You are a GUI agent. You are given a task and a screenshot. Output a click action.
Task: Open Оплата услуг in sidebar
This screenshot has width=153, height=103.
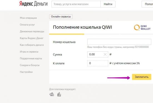[27, 25]
